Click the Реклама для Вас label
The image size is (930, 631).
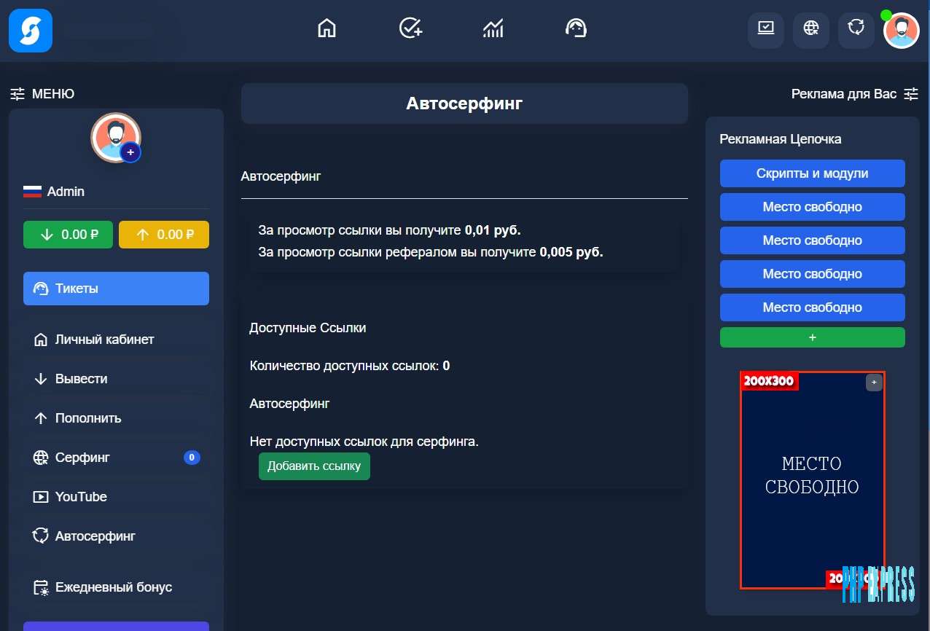pyautogui.click(x=844, y=94)
